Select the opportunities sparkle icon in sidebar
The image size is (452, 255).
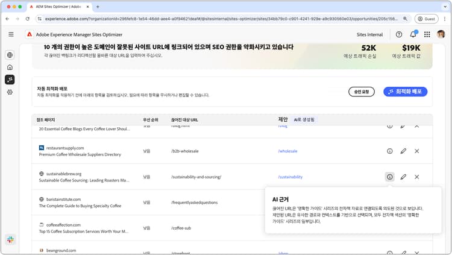pyautogui.click(x=10, y=80)
